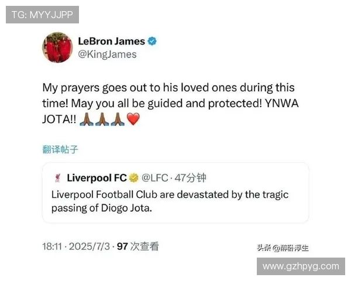Open the @KingJames handle

[x=107, y=54]
